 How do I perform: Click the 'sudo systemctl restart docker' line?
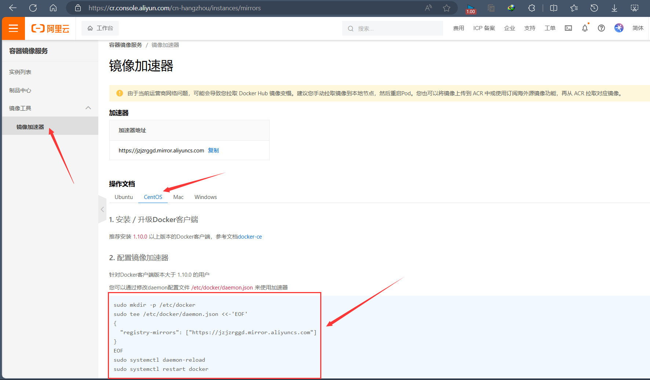coord(161,369)
